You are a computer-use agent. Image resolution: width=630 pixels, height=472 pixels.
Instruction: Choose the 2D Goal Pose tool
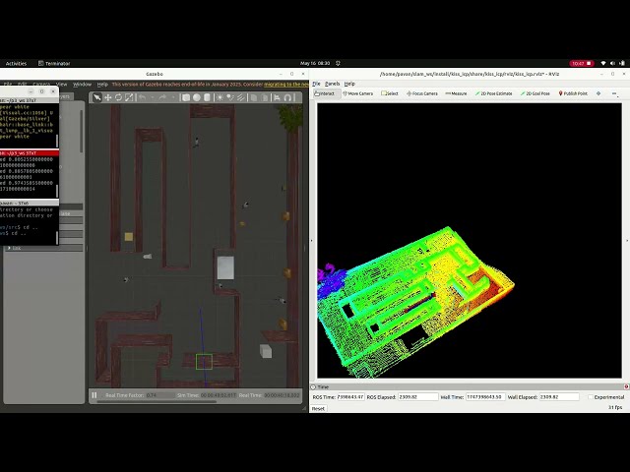pos(535,93)
